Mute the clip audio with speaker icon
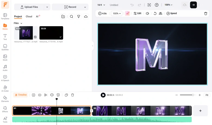 click(147, 14)
